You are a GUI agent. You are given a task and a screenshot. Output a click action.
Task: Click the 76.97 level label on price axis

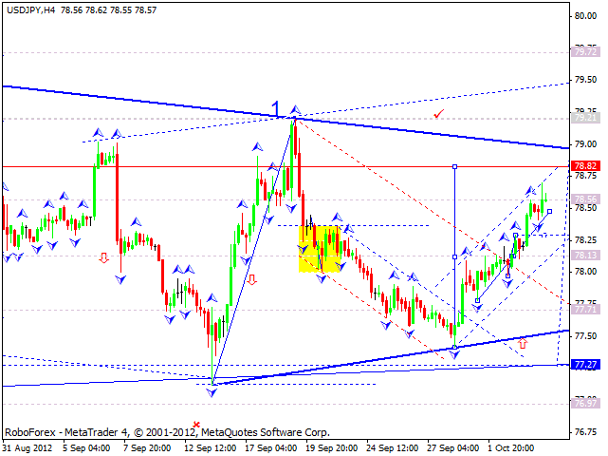585,403
